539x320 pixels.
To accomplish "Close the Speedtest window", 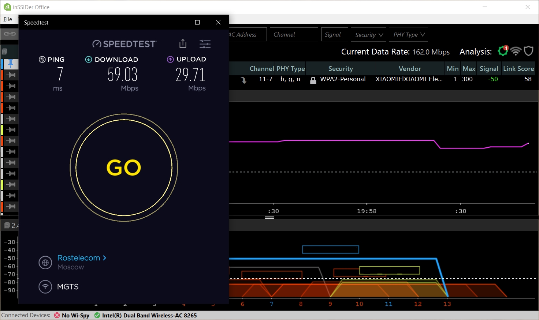I will (218, 22).
